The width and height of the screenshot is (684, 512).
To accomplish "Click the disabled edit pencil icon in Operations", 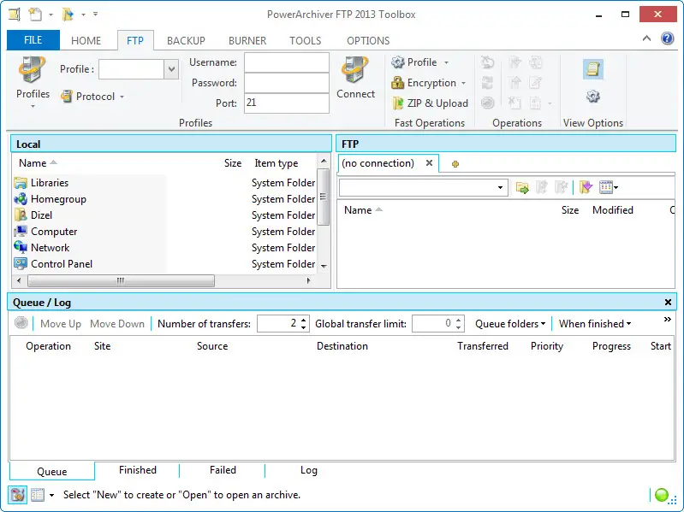I will click(x=535, y=83).
